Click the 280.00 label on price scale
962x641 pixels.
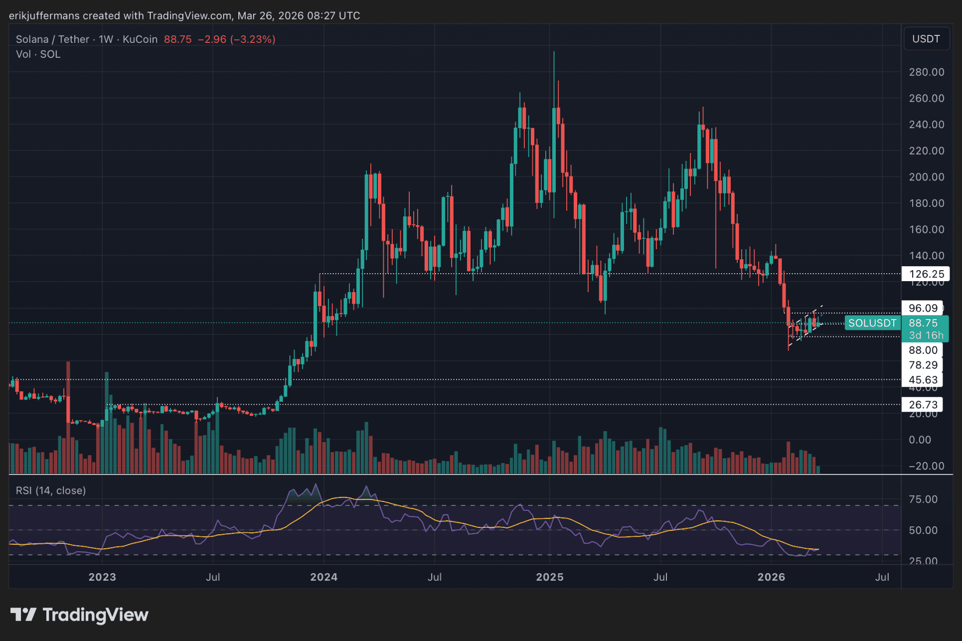[926, 72]
